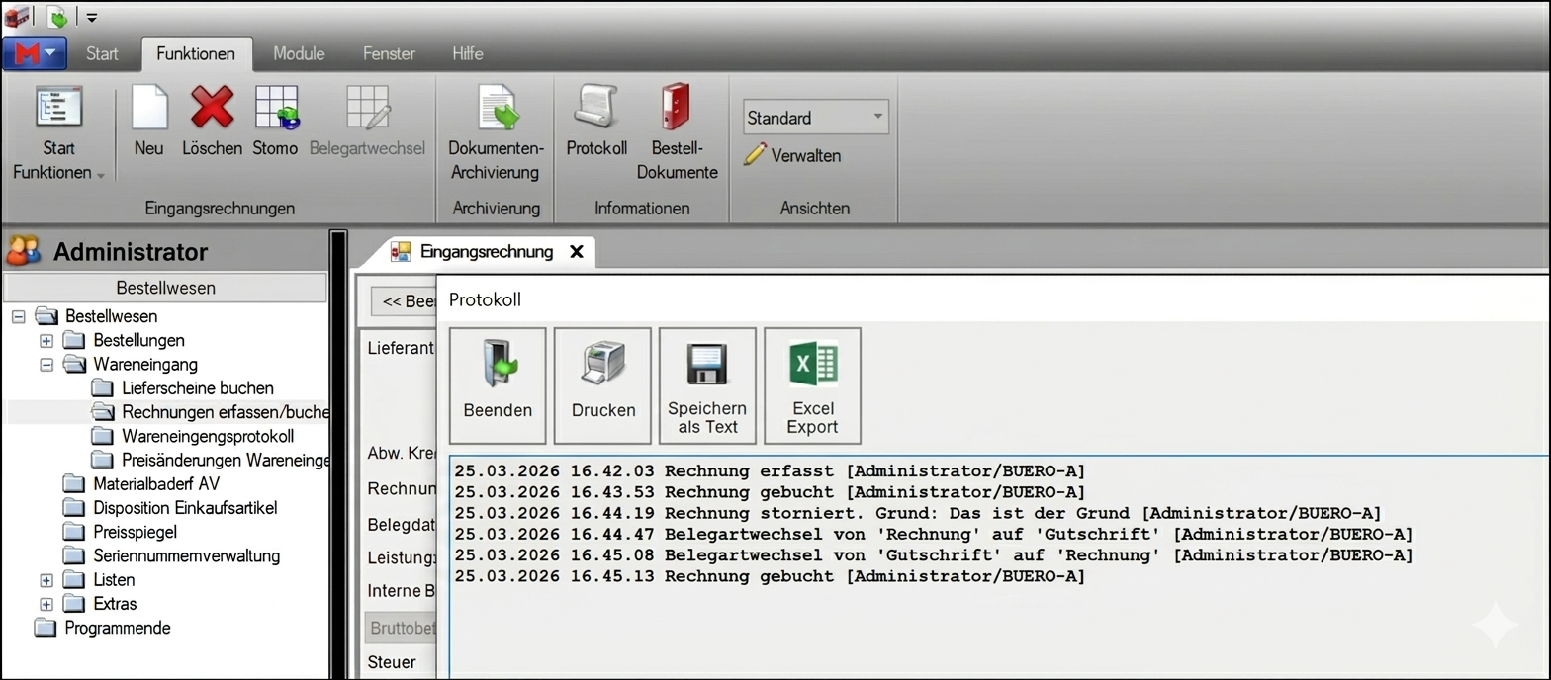Expand the Start Funktionen dropdown
This screenshot has height=680, width=1551.
tap(58, 160)
